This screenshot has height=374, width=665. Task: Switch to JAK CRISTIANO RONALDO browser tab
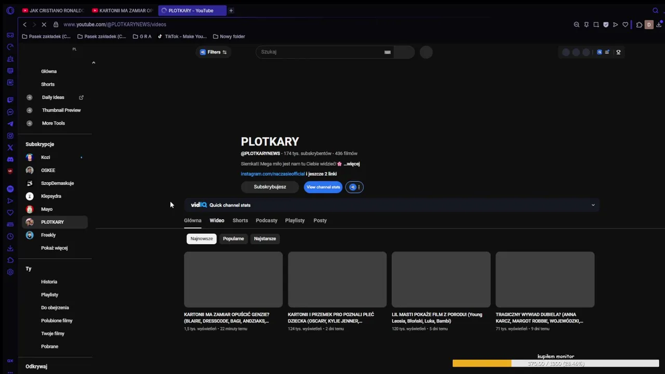[52, 10]
